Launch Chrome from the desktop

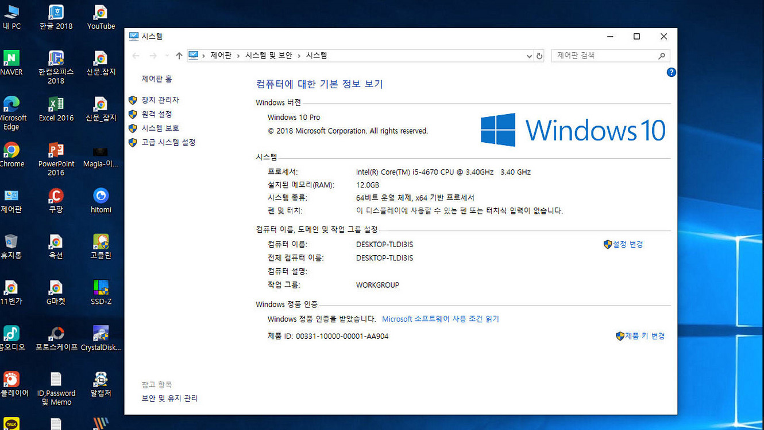pyautogui.click(x=11, y=154)
